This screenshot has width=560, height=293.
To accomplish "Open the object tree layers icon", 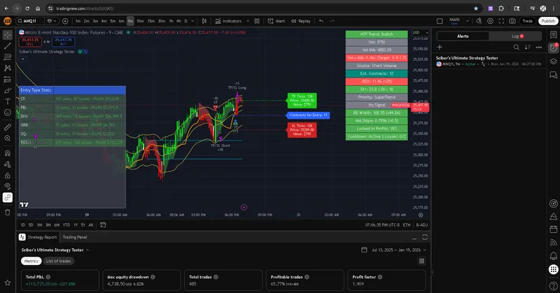I will [x=553, y=61].
